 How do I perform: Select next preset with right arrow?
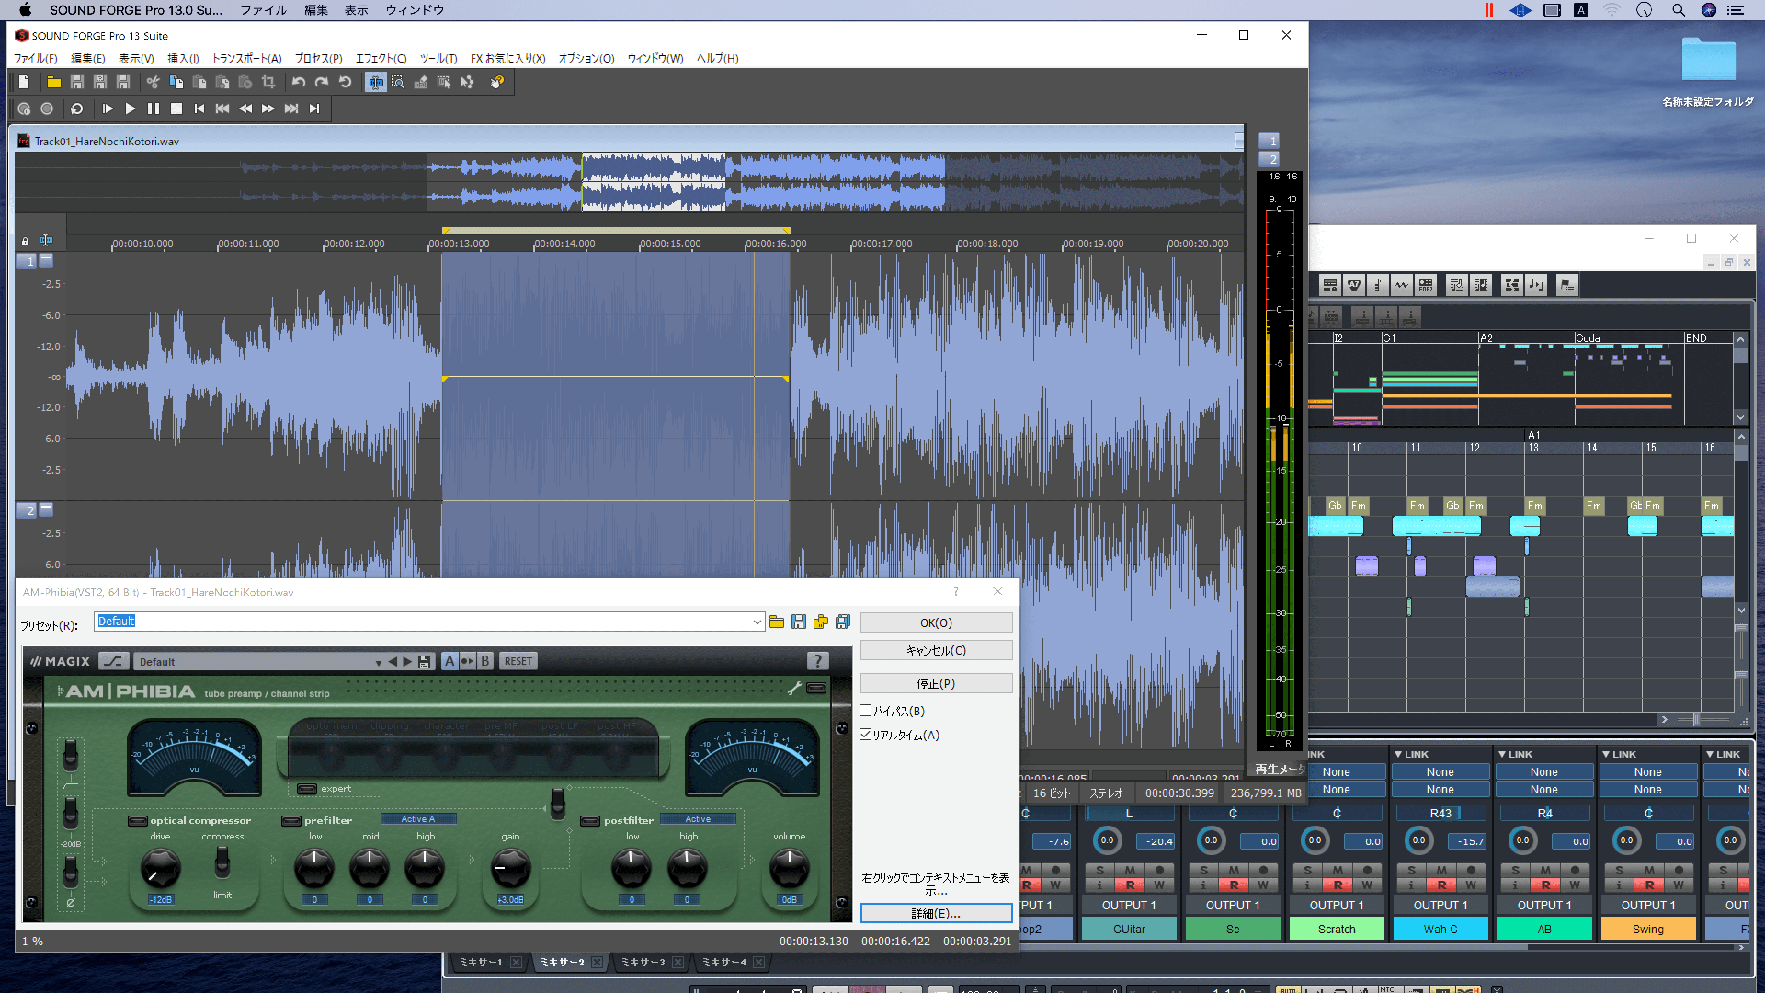tap(408, 662)
